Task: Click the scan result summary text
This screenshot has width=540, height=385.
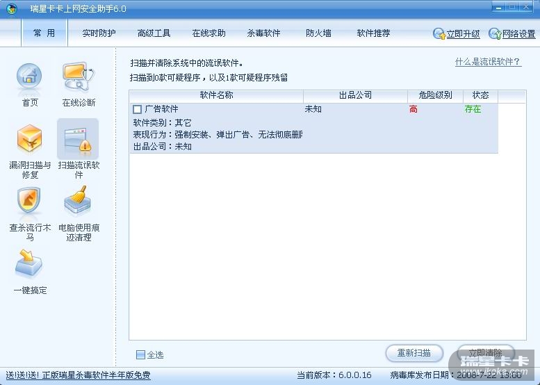Action: (208, 78)
